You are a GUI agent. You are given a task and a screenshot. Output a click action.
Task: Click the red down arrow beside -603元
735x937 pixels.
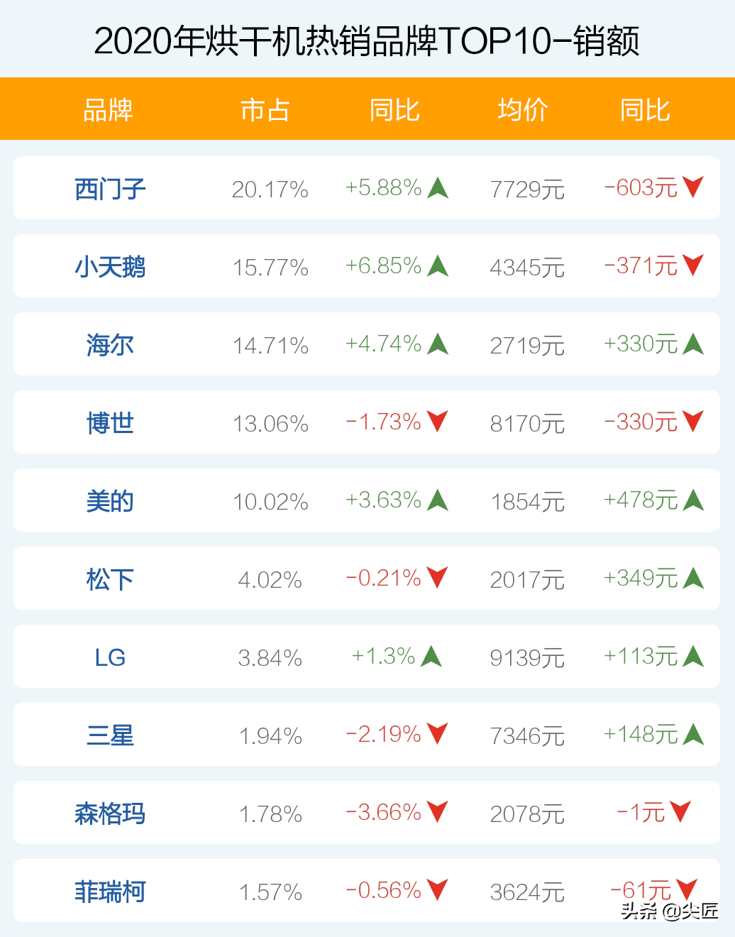click(693, 187)
